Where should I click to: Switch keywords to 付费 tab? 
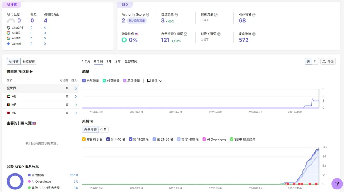pyautogui.click(x=103, y=130)
